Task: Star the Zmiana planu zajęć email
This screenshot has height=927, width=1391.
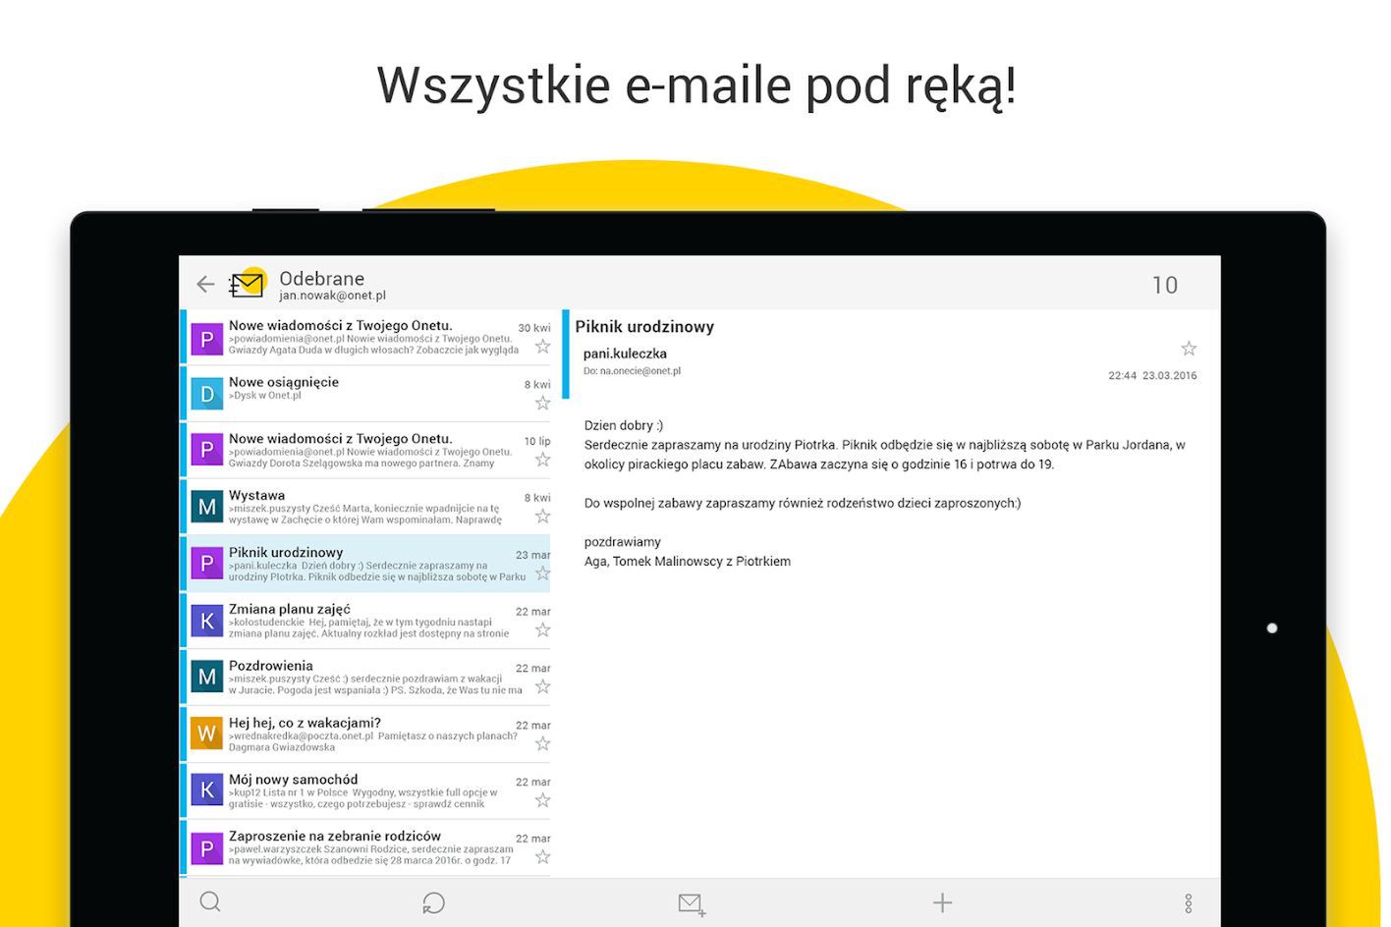Action: 542,630
